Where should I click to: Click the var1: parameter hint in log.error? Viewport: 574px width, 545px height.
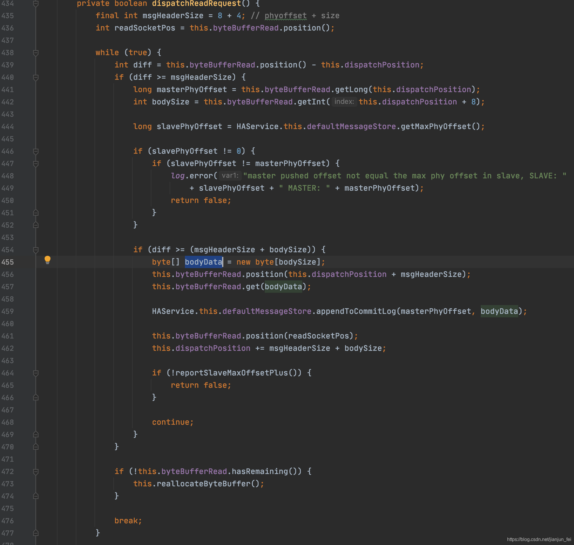[x=230, y=176]
